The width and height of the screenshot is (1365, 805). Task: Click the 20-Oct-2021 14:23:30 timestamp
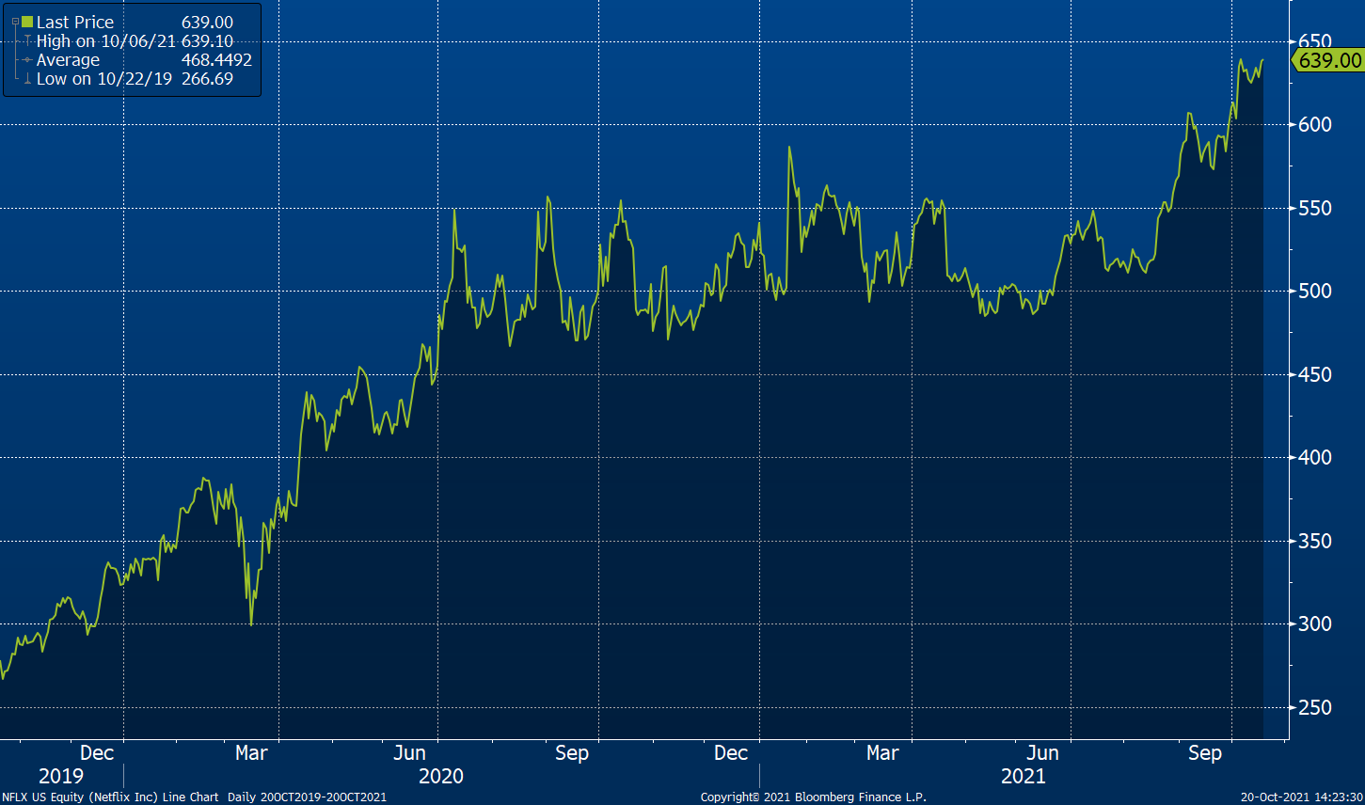click(x=1301, y=797)
